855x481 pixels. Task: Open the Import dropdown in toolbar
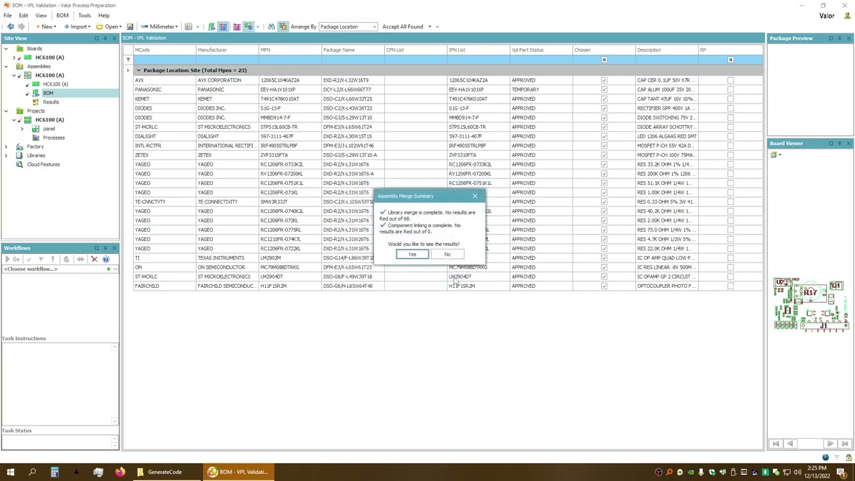point(77,27)
